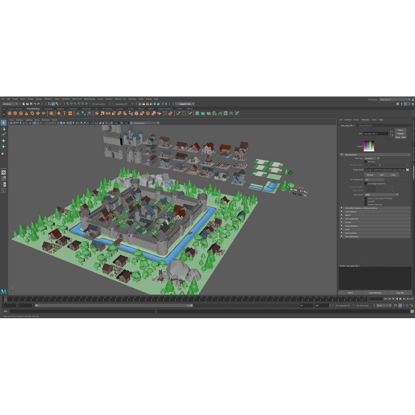
Task: Select the Type tool (T icon) on the shelf
Action: [64, 113]
